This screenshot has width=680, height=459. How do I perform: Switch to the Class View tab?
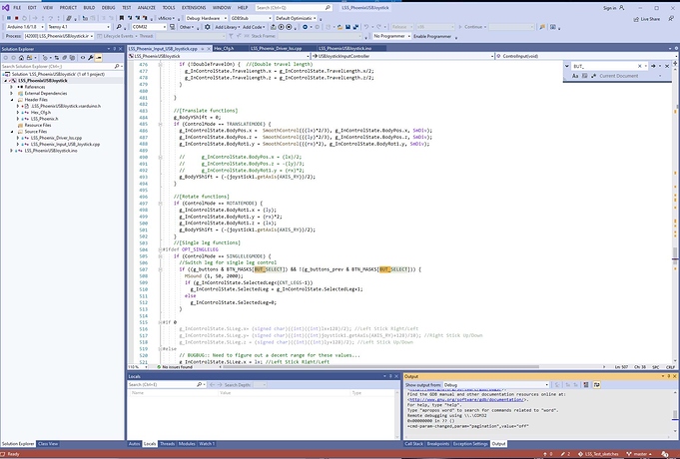[48, 444]
